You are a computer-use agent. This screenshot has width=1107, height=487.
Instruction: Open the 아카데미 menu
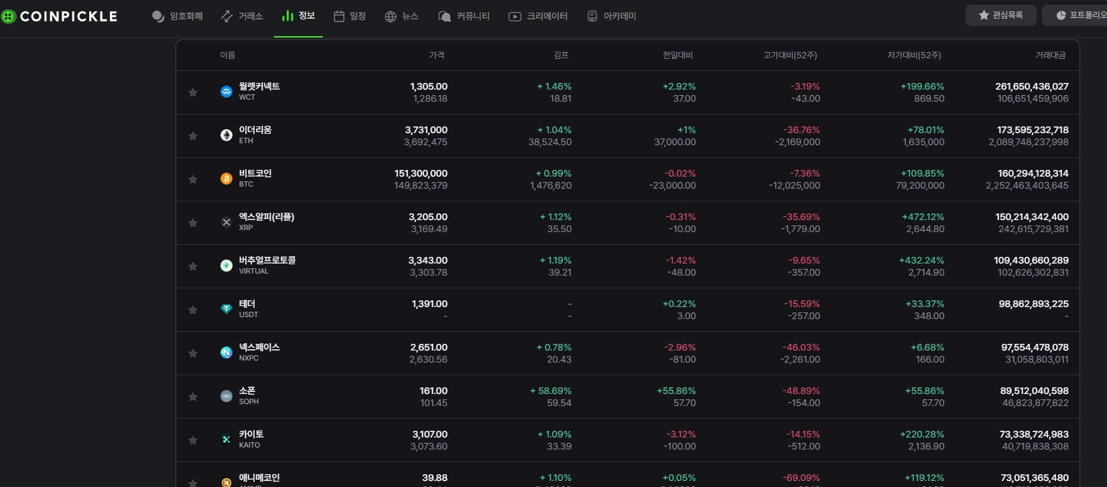pos(611,16)
